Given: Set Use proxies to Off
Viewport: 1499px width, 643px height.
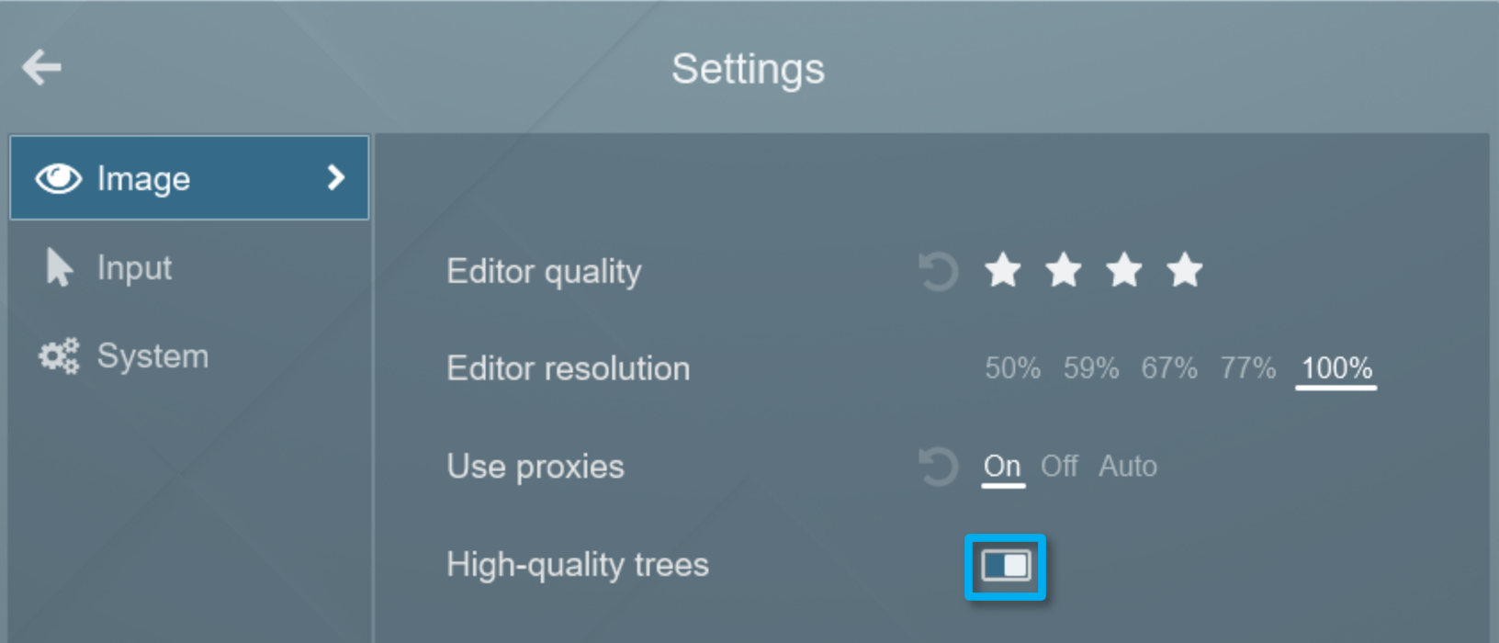Looking at the screenshot, I should 1058,466.
